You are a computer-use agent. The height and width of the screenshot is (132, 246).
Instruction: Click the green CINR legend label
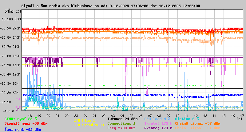pyautogui.click(x=21, y=118)
